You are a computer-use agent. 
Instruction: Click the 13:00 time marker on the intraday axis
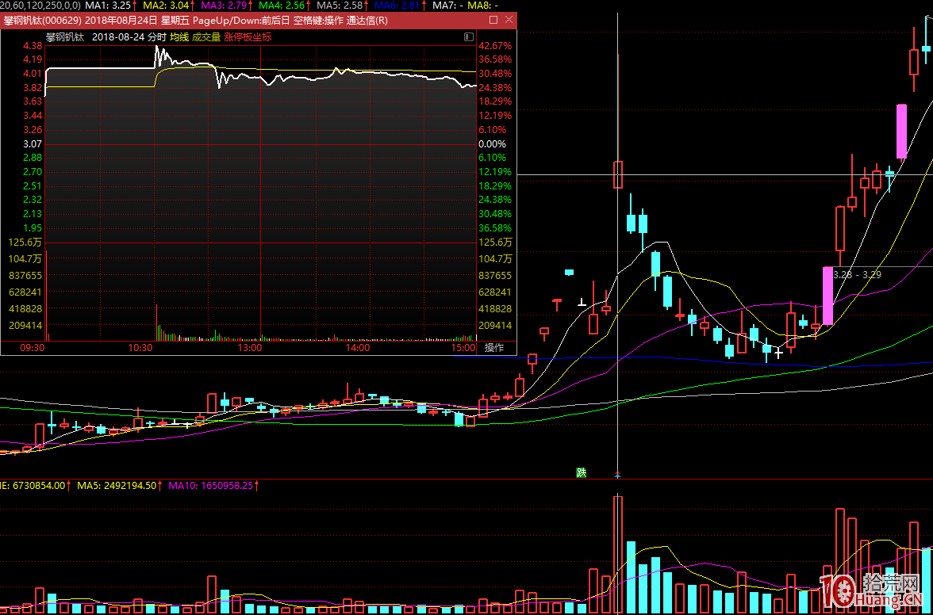pyautogui.click(x=249, y=348)
